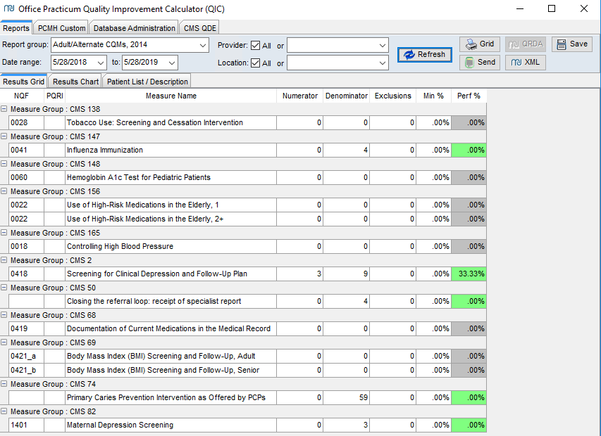Click the 33.33% performance cell
601x436 pixels.
pos(469,274)
